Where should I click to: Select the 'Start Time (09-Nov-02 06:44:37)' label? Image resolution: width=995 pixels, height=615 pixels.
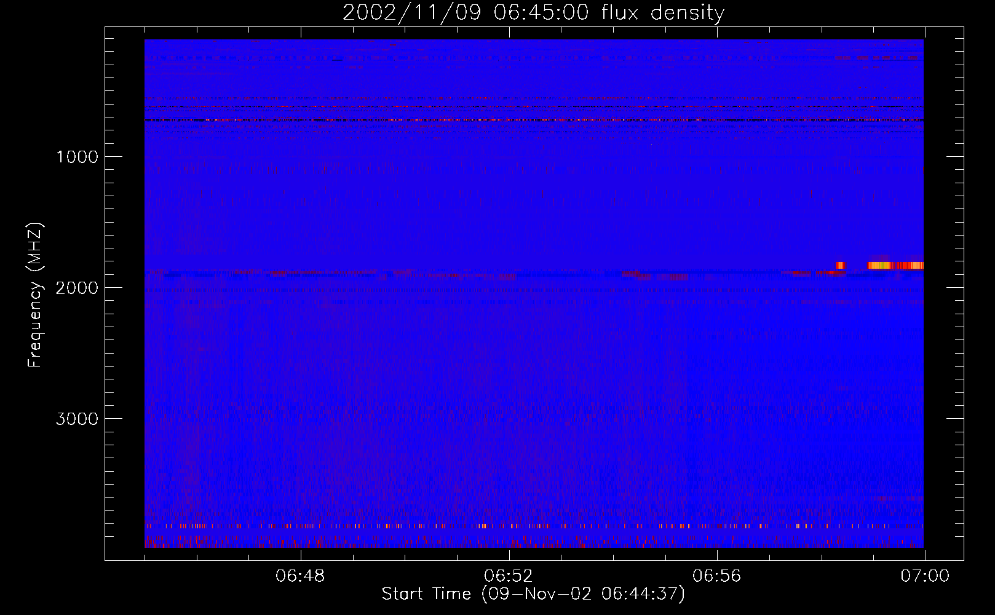point(533,594)
